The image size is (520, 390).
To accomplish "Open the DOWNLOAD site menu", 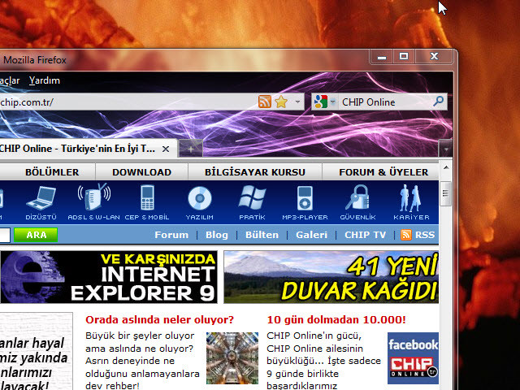I will coord(141,172).
